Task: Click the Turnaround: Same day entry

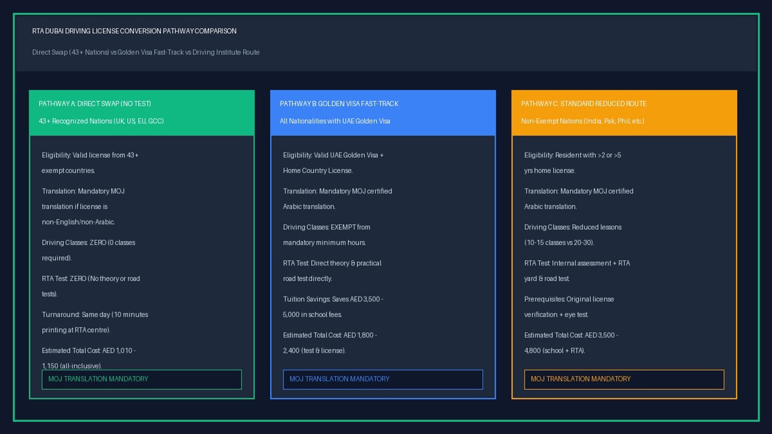Action: 95,322
